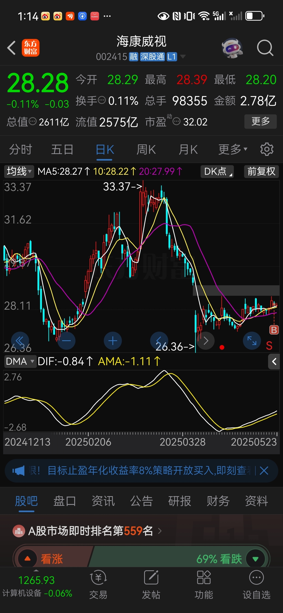
Task: Tap the current price 28.28
Action: point(38,83)
